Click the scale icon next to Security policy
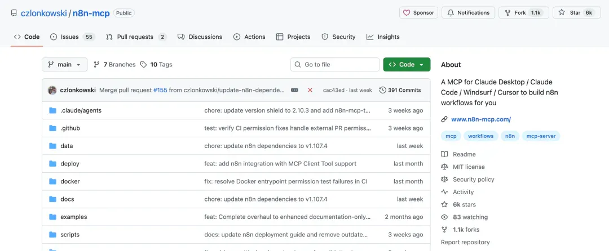The height and width of the screenshot is (251, 609). tap(444, 180)
